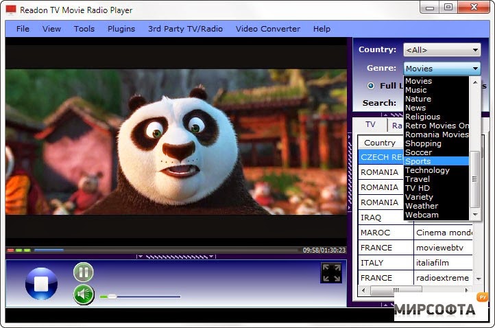Screen dimensions: 495x328
Task: Pick Weather from the genre list
Action: click(436, 206)
